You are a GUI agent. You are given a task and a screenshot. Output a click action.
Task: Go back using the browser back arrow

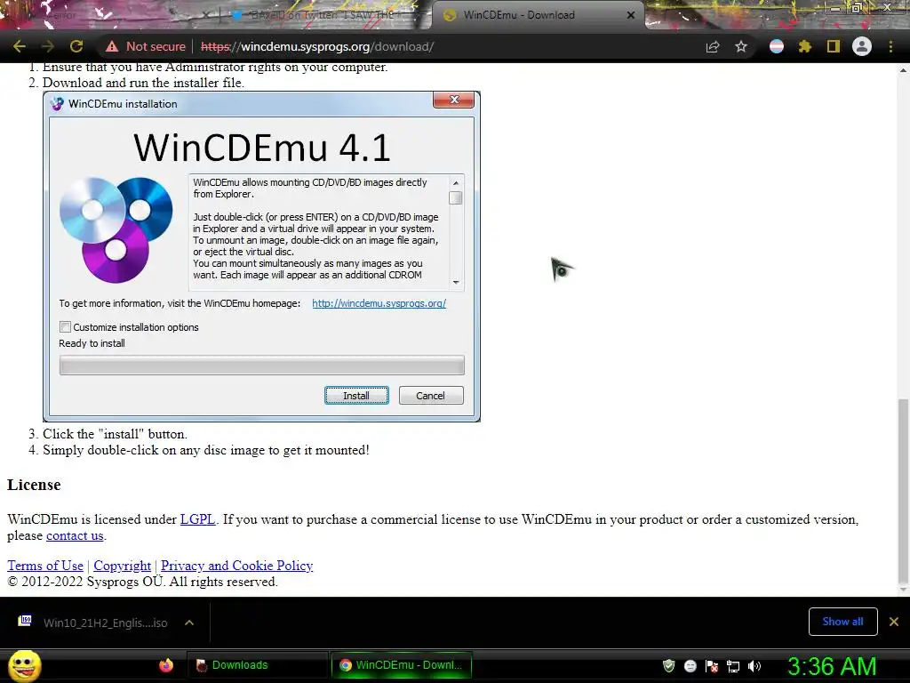pos(20,46)
